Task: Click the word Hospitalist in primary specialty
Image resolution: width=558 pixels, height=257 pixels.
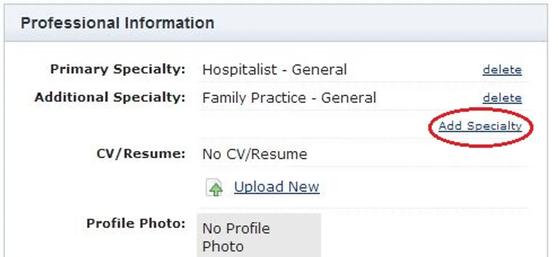Action: (240, 70)
